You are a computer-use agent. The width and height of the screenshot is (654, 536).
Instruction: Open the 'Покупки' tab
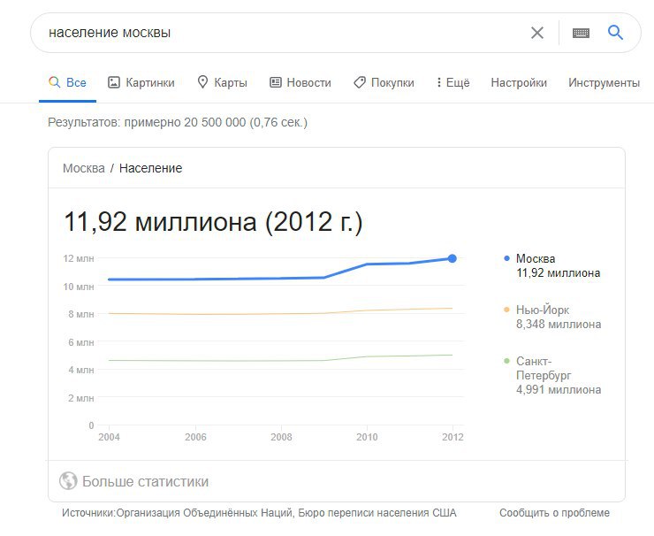[x=384, y=82]
